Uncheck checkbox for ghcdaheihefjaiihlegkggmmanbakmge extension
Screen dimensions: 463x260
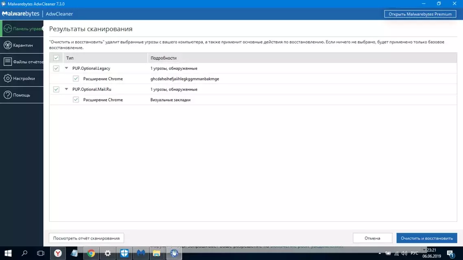pos(76,79)
